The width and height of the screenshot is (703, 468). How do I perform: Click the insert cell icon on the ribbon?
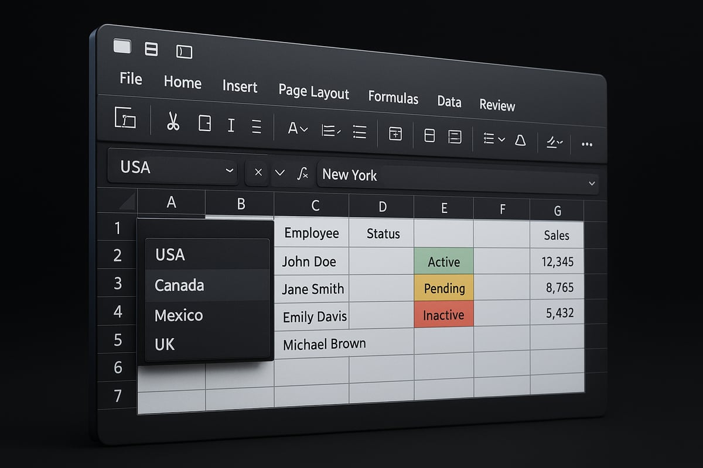click(396, 135)
